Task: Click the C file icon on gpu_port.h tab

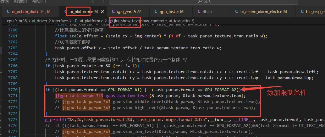Action: tap(113, 12)
